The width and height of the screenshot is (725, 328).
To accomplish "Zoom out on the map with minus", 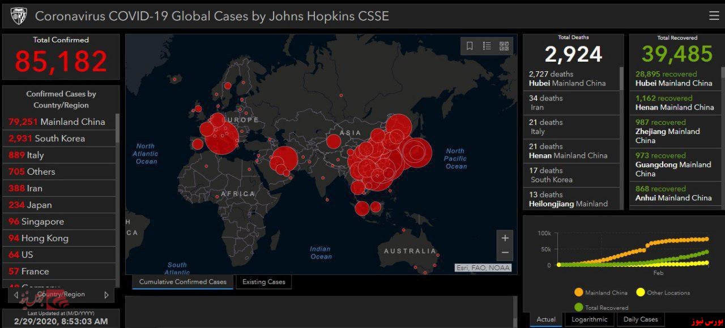I will tap(505, 253).
